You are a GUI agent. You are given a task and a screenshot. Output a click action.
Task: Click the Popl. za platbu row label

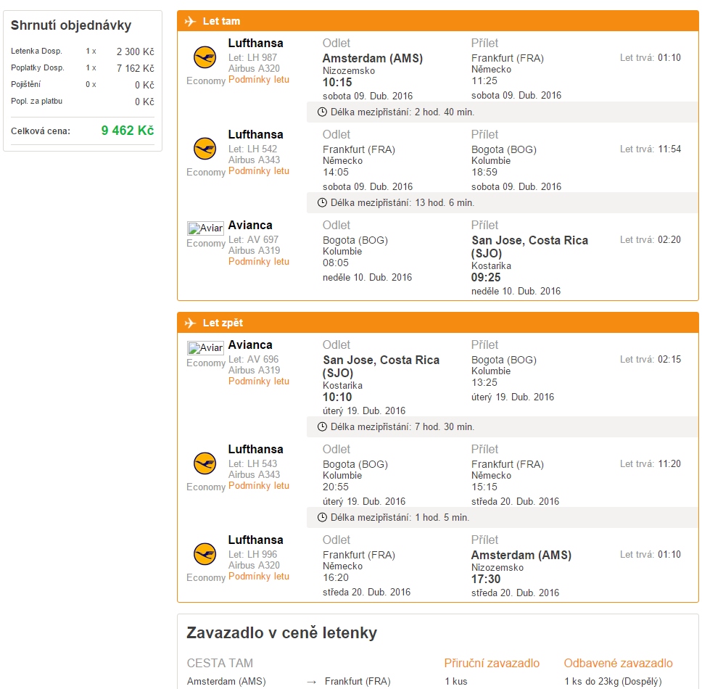(x=37, y=102)
